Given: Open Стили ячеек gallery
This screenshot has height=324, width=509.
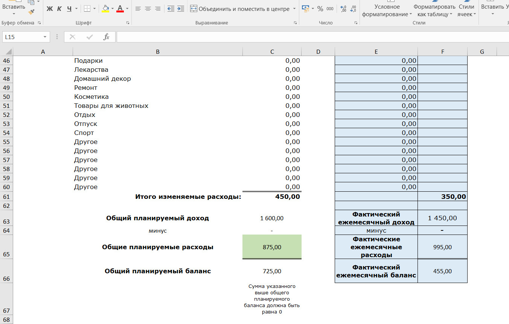Looking at the screenshot, I should [466, 11].
